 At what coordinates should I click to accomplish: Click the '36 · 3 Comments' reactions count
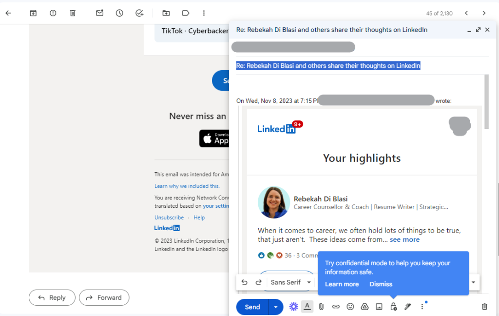coord(301,256)
